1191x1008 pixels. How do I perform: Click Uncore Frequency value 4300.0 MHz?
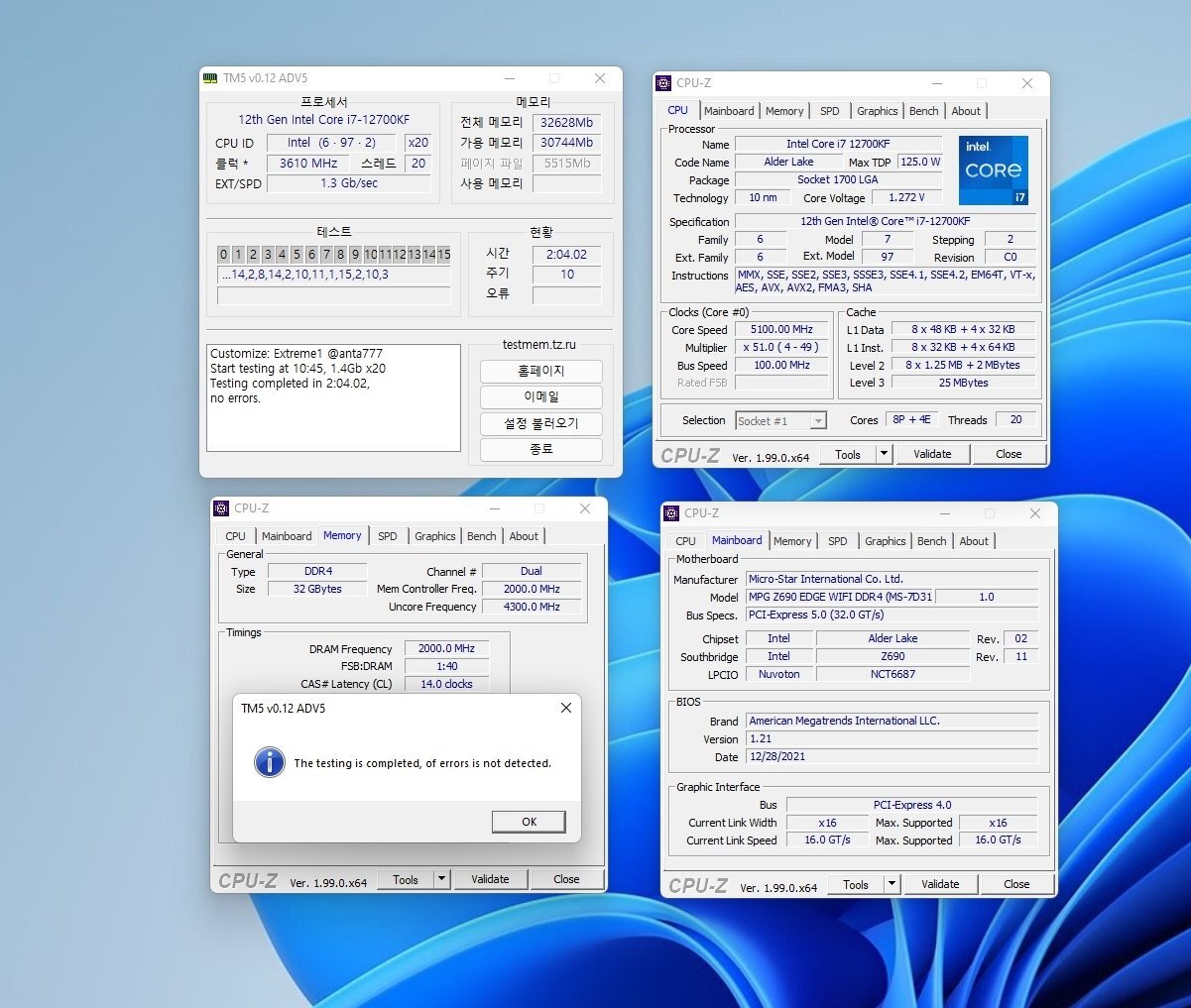click(x=532, y=607)
